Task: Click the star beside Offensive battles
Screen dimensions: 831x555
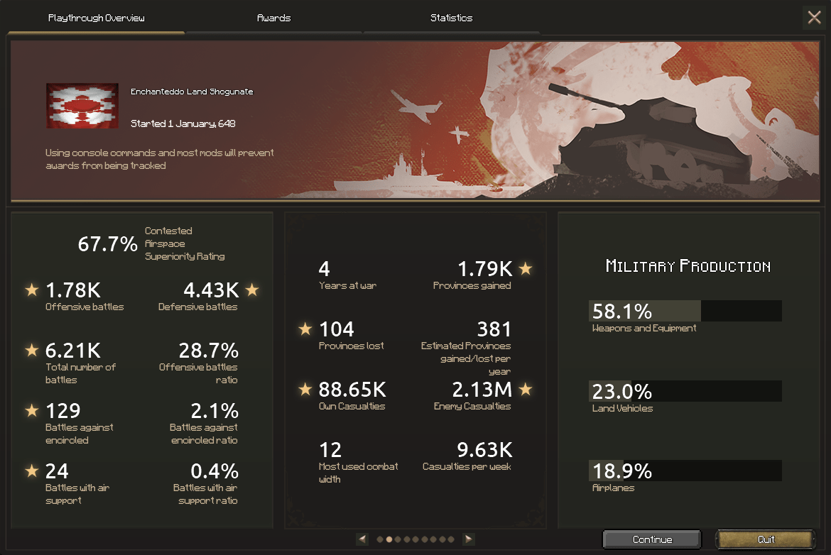Action: click(x=32, y=290)
